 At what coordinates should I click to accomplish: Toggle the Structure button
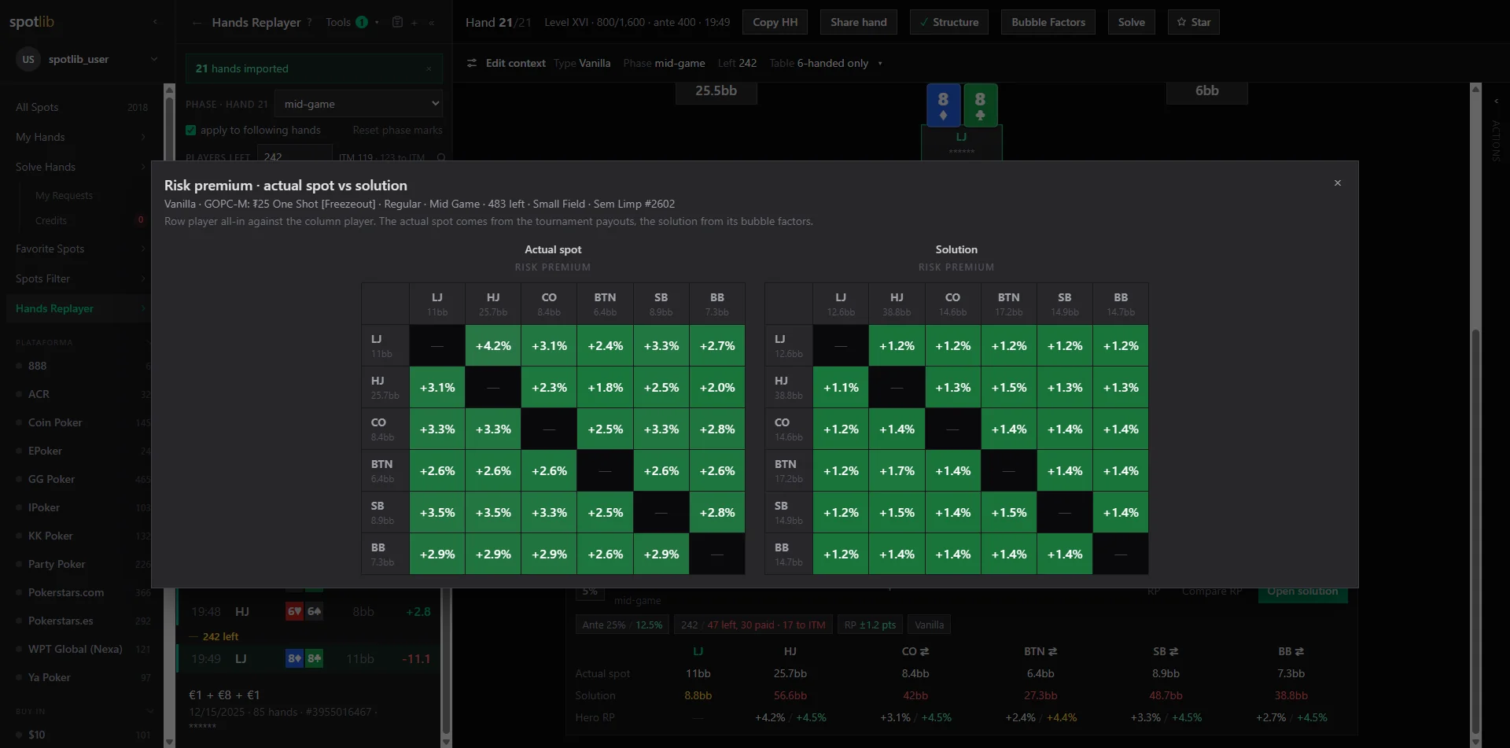click(949, 22)
